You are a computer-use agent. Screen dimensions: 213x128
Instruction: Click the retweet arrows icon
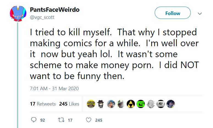pyautogui.click(x=61, y=120)
